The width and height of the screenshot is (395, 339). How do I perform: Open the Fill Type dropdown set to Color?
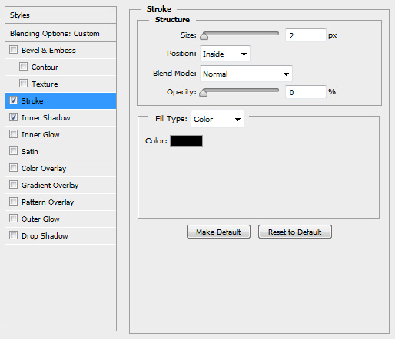coord(217,119)
